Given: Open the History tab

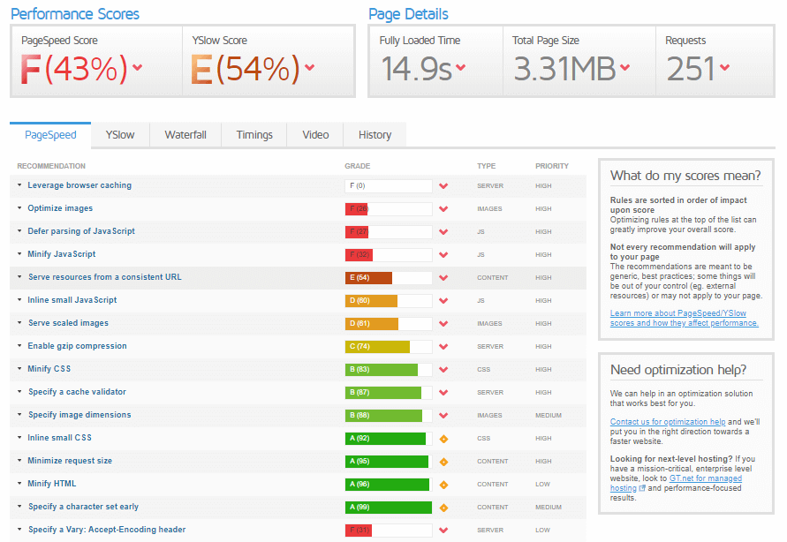Looking at the screenshot, I should [x=375, y=135].
